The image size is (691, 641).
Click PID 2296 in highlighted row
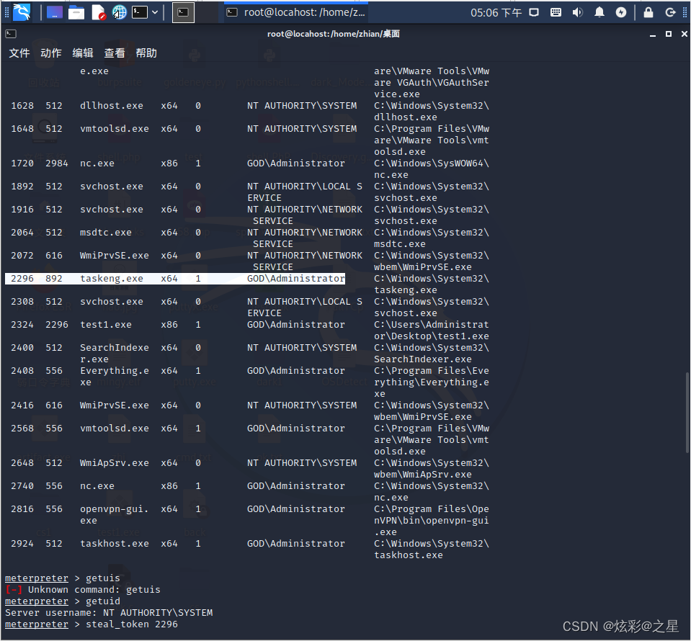click(x=22, y=279)
